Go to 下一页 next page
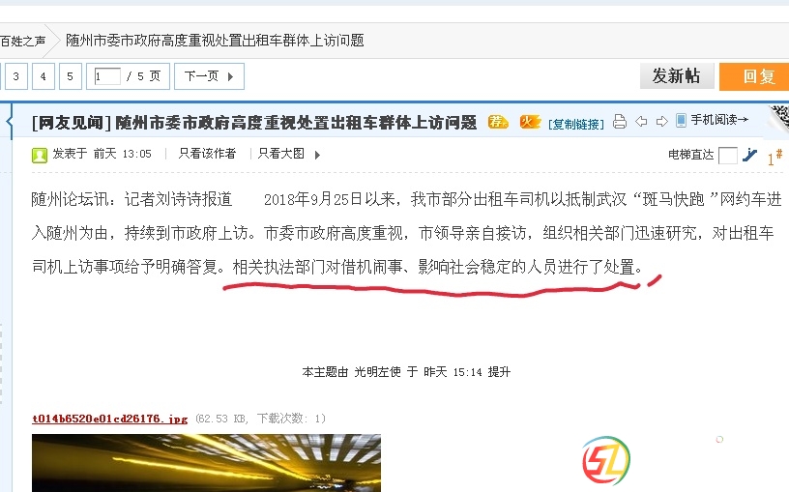Viewport: 789px width, 492px height. [209, 76]
